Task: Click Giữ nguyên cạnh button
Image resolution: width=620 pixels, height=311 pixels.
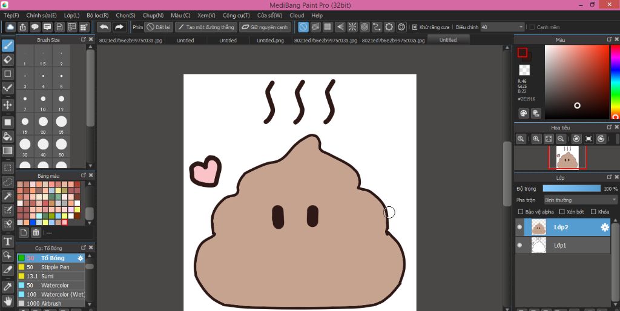Action: point(265,27)
